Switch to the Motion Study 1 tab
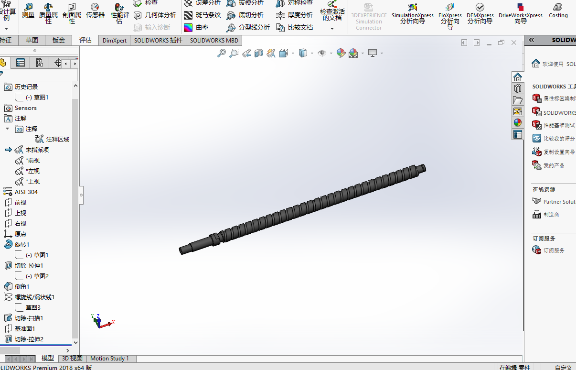576x370 pixels. coord(111,359)
